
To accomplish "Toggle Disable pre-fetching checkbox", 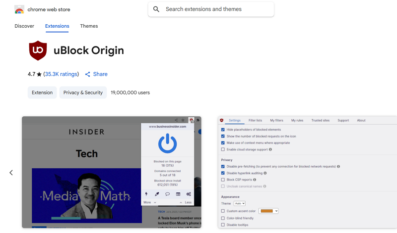I will 223,167.
